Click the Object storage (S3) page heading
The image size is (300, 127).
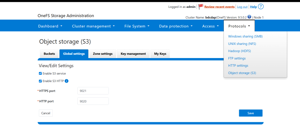65,41
